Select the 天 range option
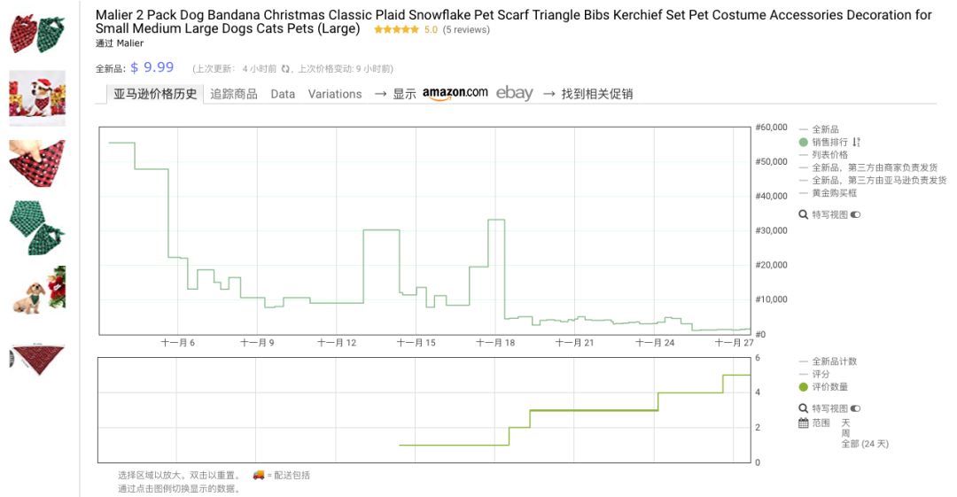 point(845,423)
